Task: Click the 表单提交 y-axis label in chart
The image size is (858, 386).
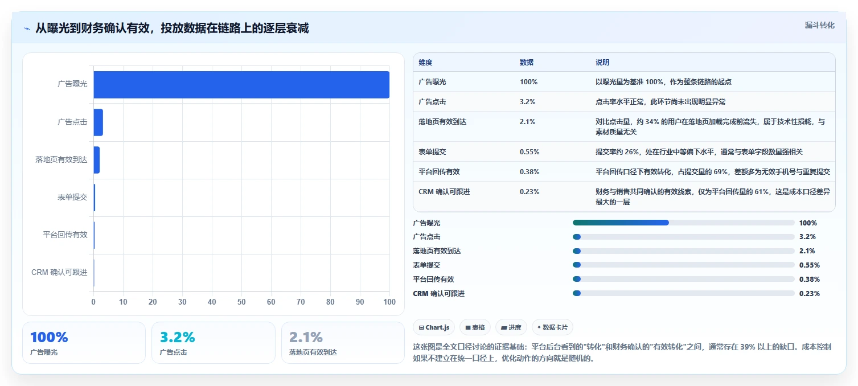Action: 72,197
